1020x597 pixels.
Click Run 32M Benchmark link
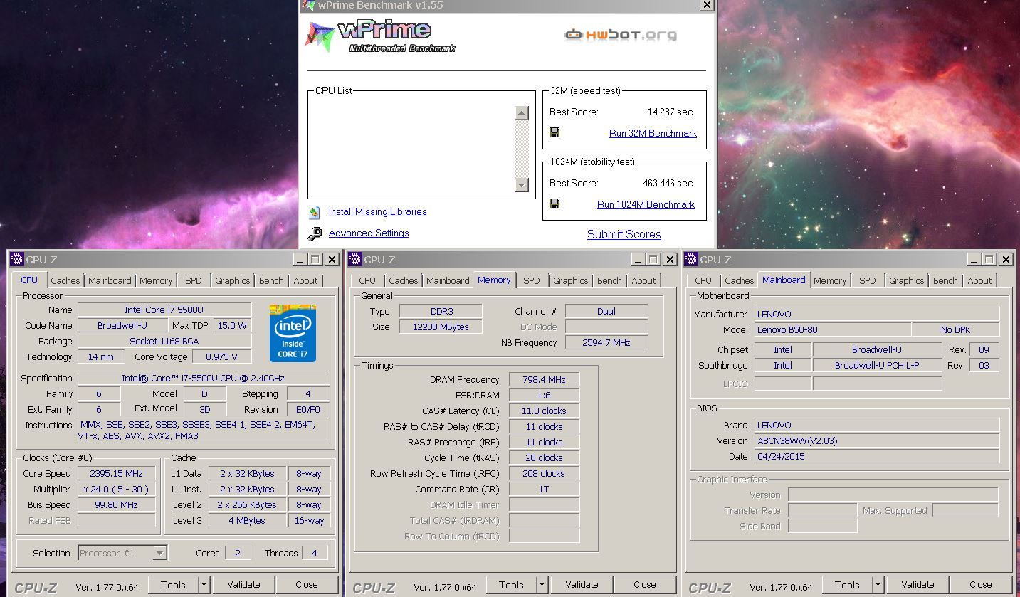pos(653,133)
